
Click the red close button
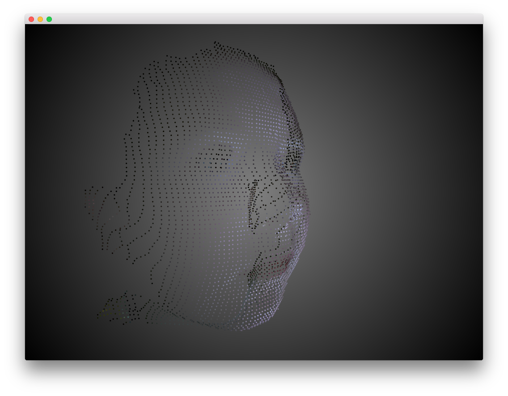[30, 19]
